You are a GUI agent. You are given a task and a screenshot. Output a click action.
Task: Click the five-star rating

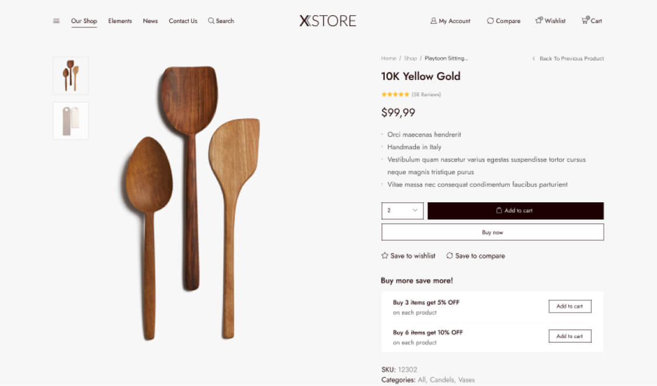point(395,94)
